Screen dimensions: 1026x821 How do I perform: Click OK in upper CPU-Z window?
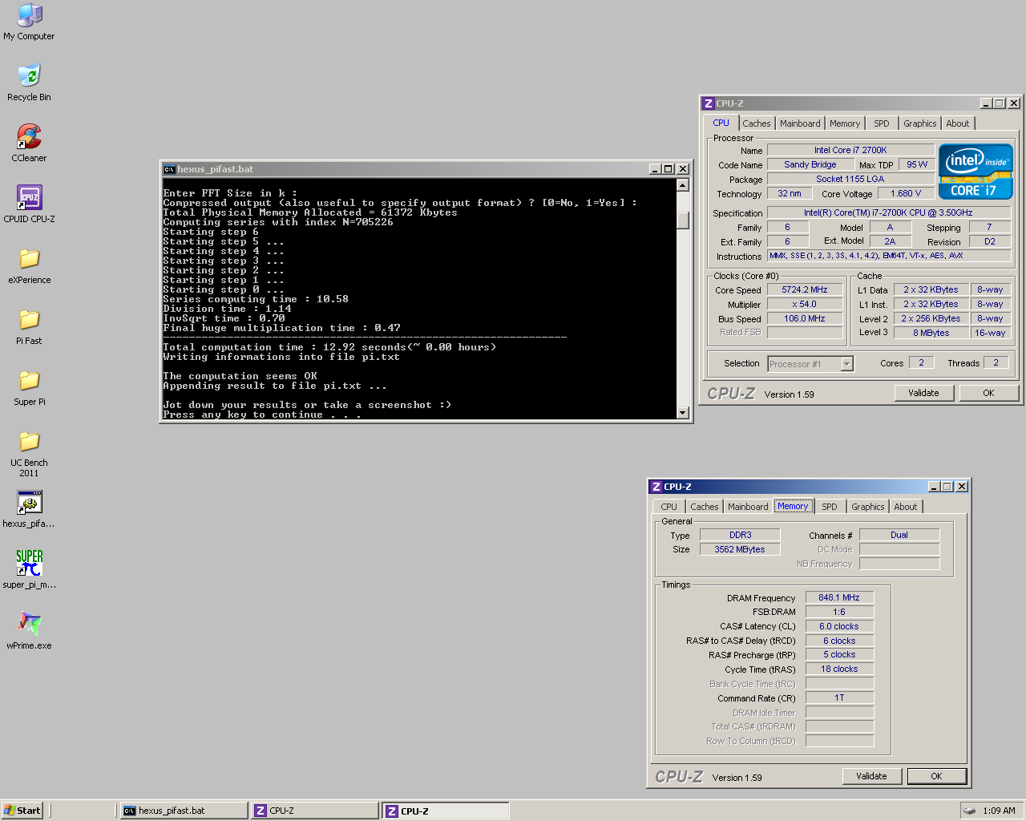988,393
